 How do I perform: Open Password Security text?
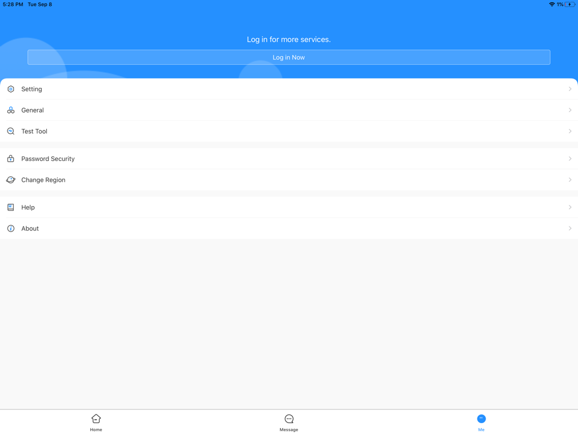48,159
